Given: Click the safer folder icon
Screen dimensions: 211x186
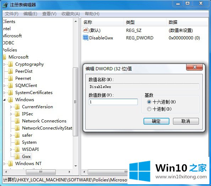Looking at the screenshot, I should (17, 135).
